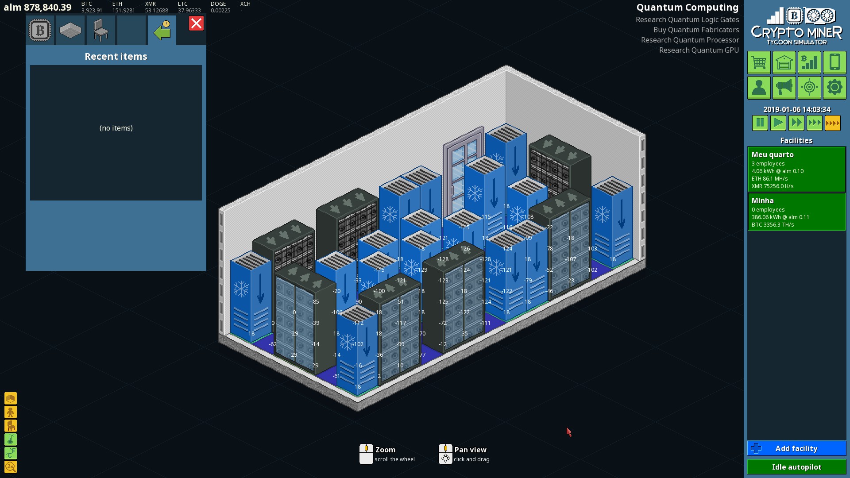Click Add facility button
This screenshot has height=478, width=850.
tap(796, 448)
